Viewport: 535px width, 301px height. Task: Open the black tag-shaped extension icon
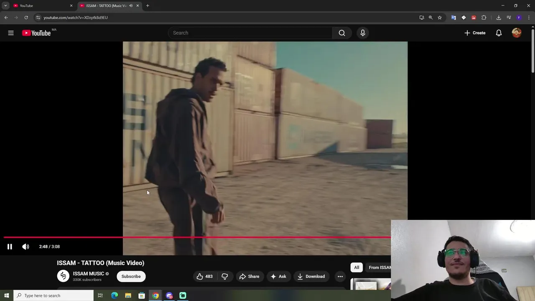[464, 18]
